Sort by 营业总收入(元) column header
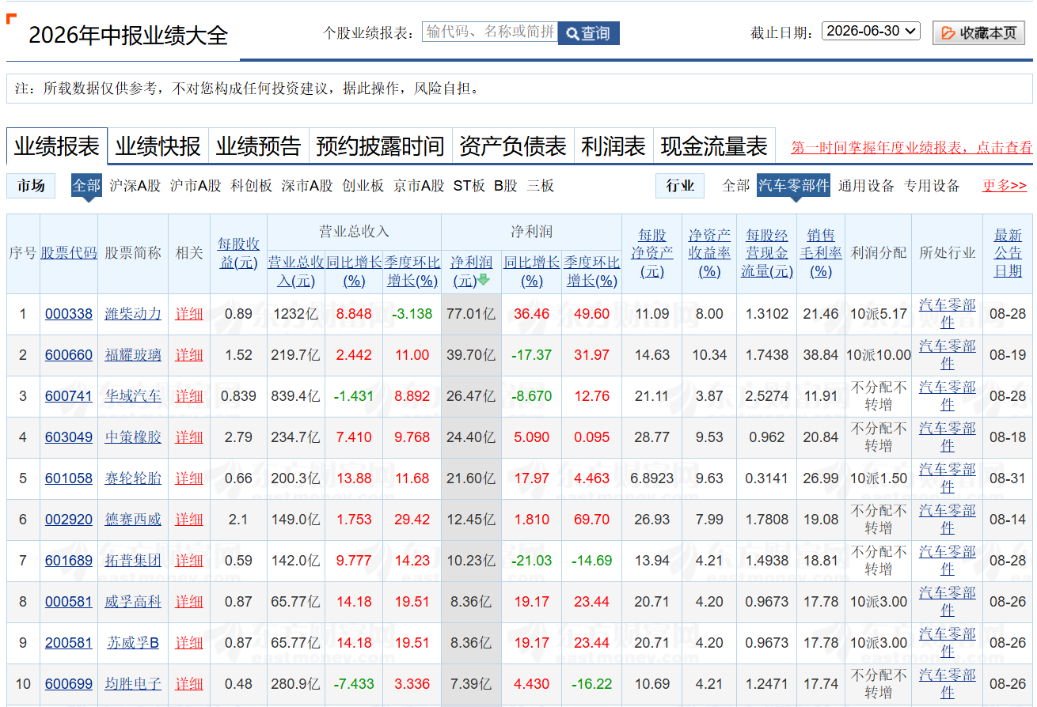 [296, 270]
